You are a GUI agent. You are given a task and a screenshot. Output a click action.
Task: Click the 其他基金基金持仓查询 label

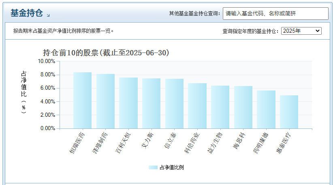pos(194,14)
